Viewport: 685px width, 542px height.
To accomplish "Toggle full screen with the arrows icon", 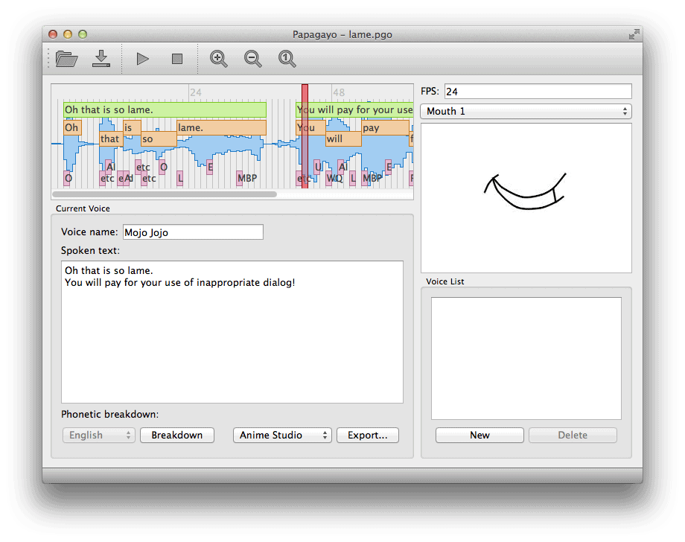I will (634, 34).
